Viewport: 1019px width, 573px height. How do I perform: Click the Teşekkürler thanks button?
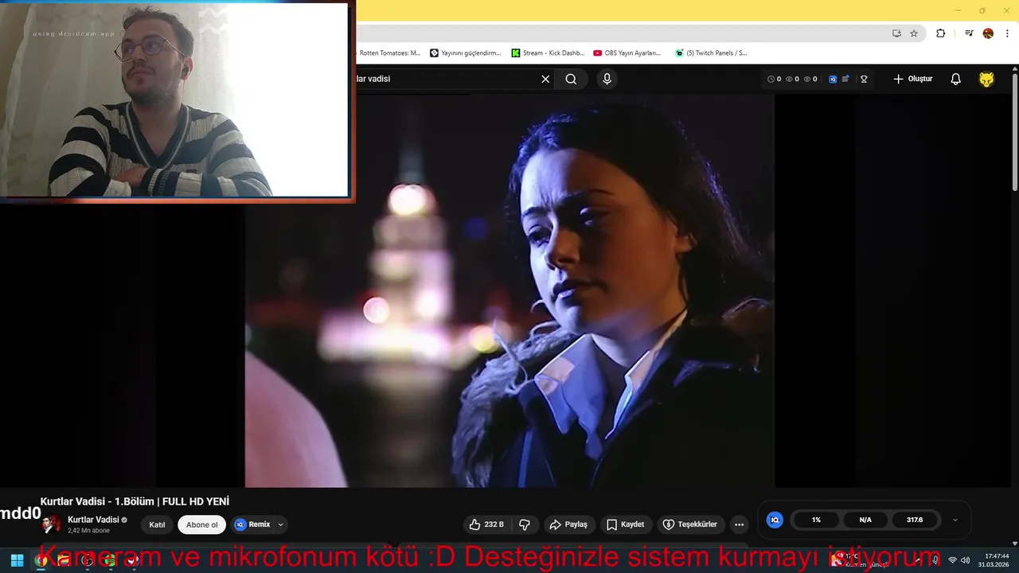[690, 524]
